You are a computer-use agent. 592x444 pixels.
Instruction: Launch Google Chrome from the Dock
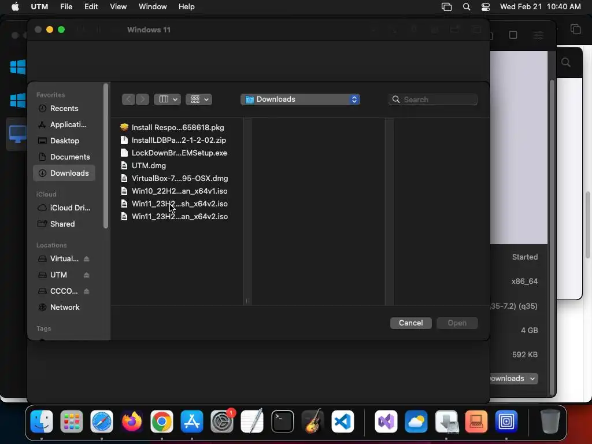point(162,421)
